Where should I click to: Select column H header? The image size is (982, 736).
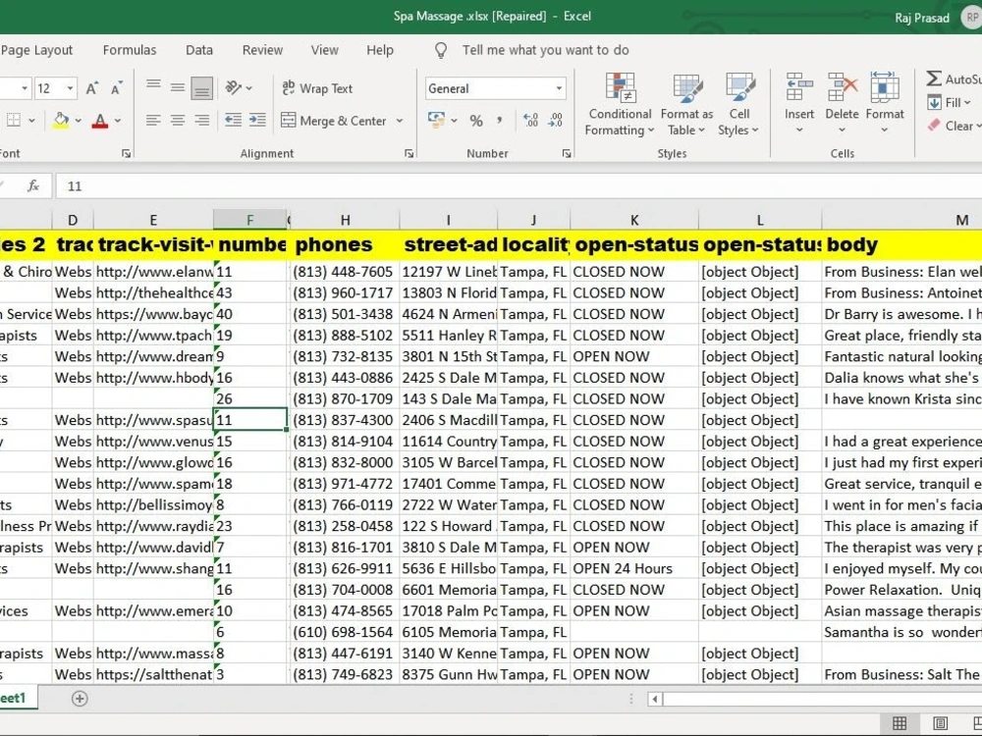pos(345,220)
